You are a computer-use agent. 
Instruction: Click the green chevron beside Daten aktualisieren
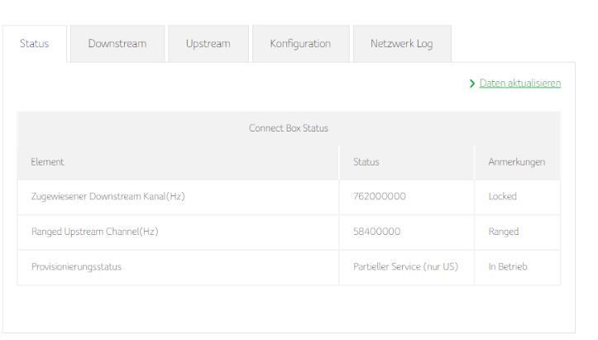click(x=471, y=84)
